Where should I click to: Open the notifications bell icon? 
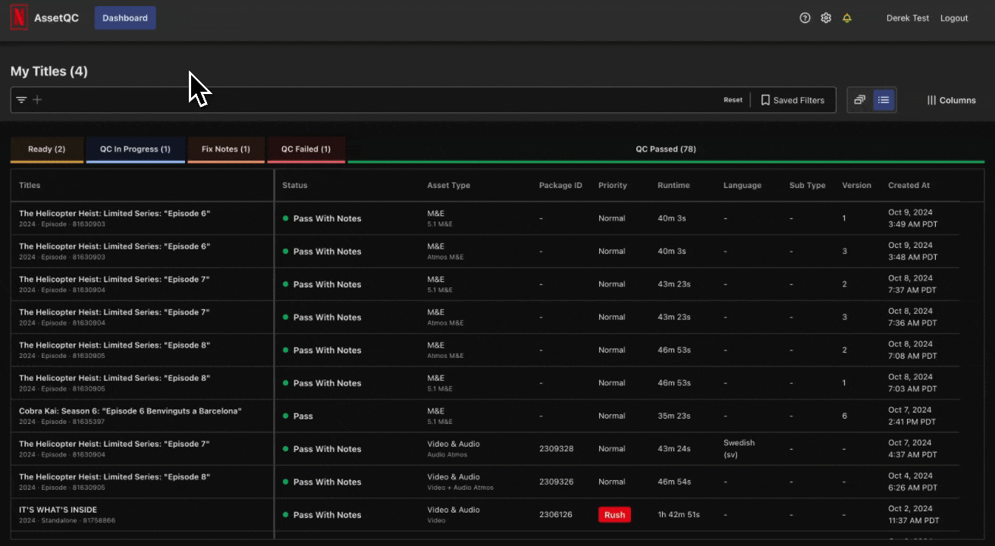click(x=847, y=18)
